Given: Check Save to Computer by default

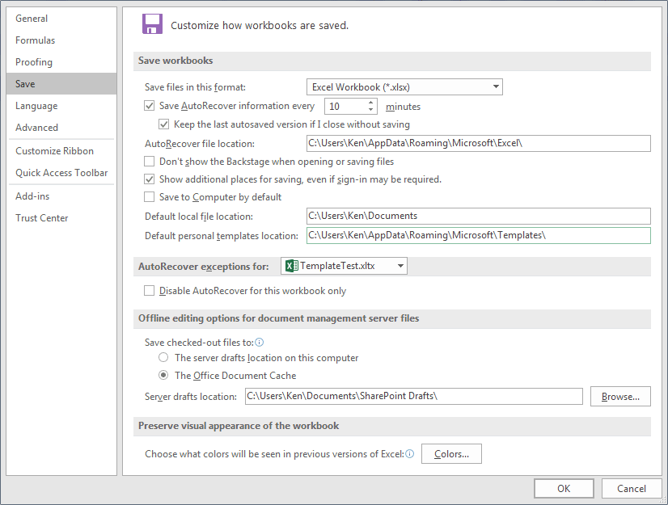Looking at the screenshot, I should (x=149, y=196).
